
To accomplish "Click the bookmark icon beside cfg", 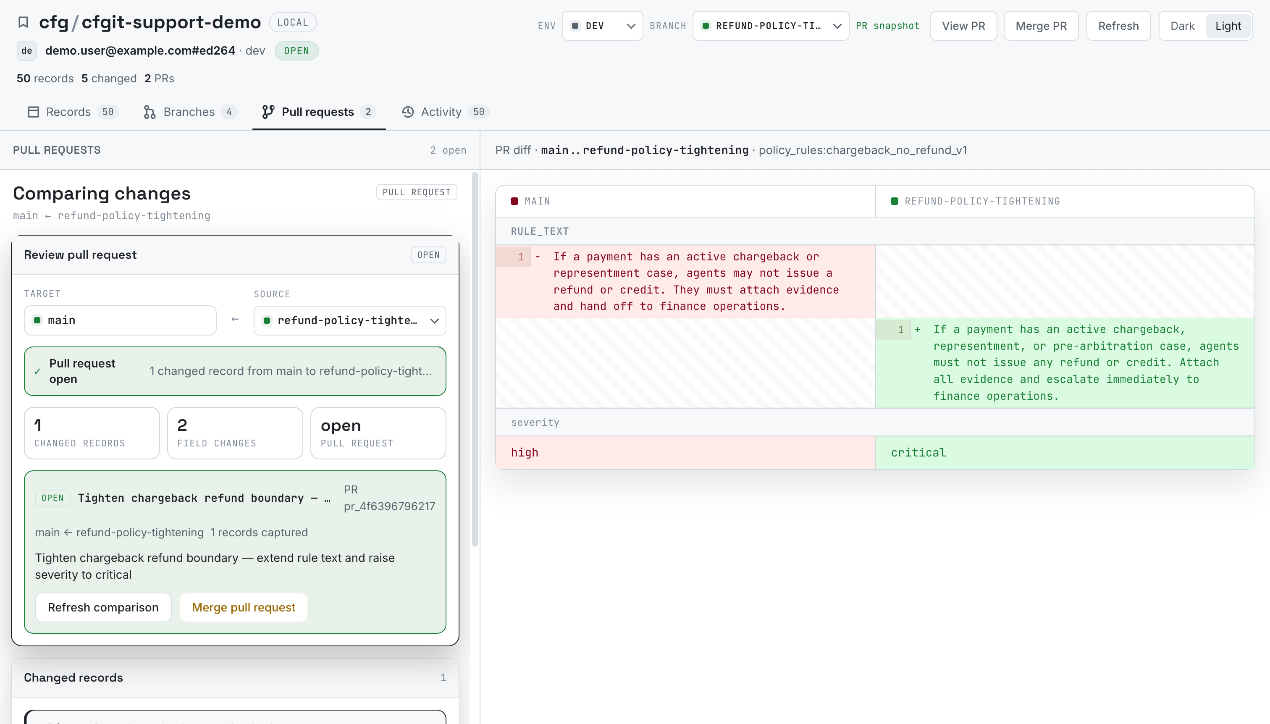I will 23,22.
